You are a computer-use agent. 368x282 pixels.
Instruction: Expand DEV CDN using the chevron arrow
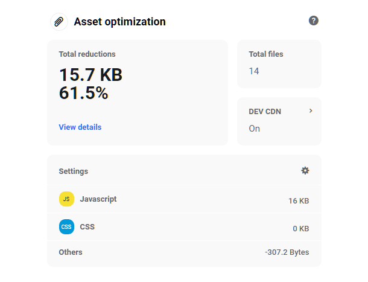pos(311,111)
